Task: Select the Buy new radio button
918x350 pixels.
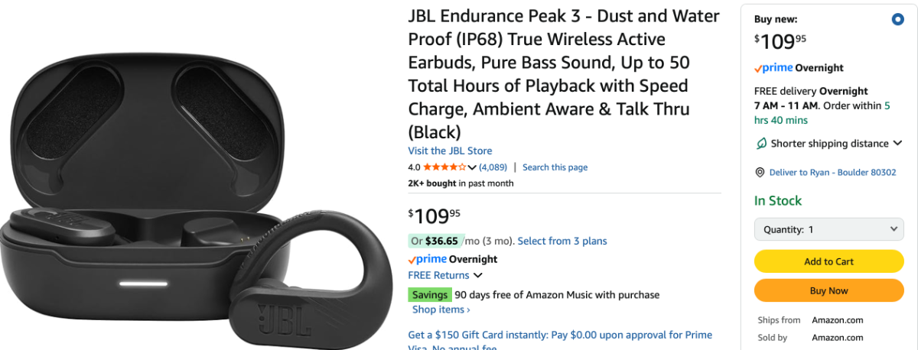Action: [x=898, y=20]
